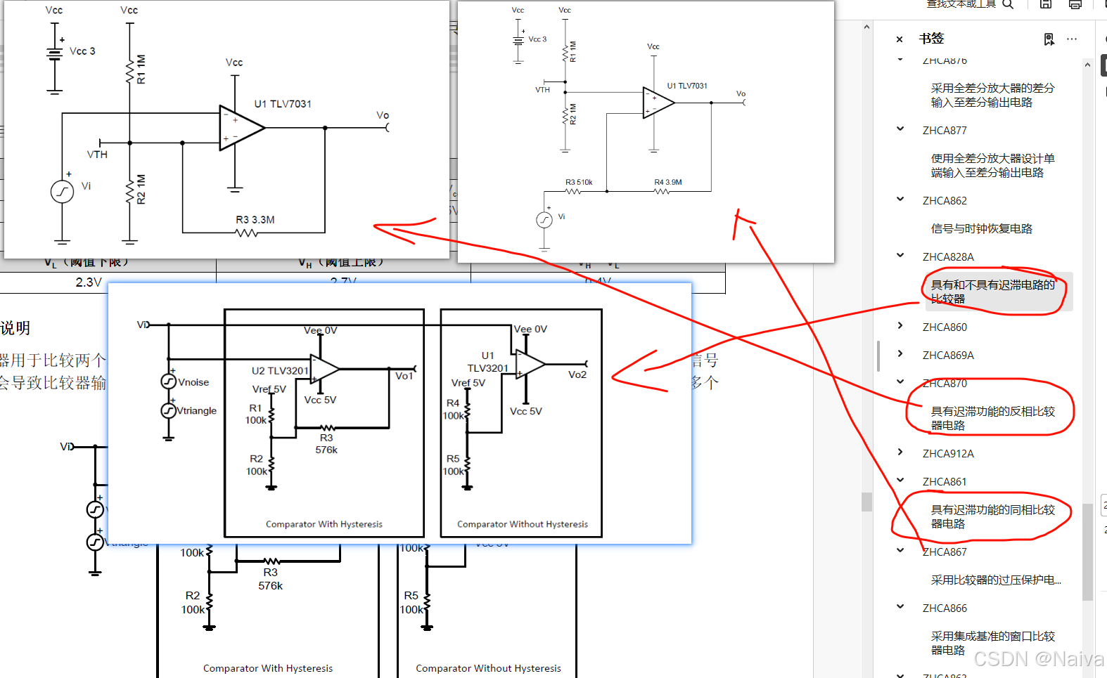Select the ZHCA866 bookmark label
This screenshot has height=678, width=1107.
tap(945, 608)
